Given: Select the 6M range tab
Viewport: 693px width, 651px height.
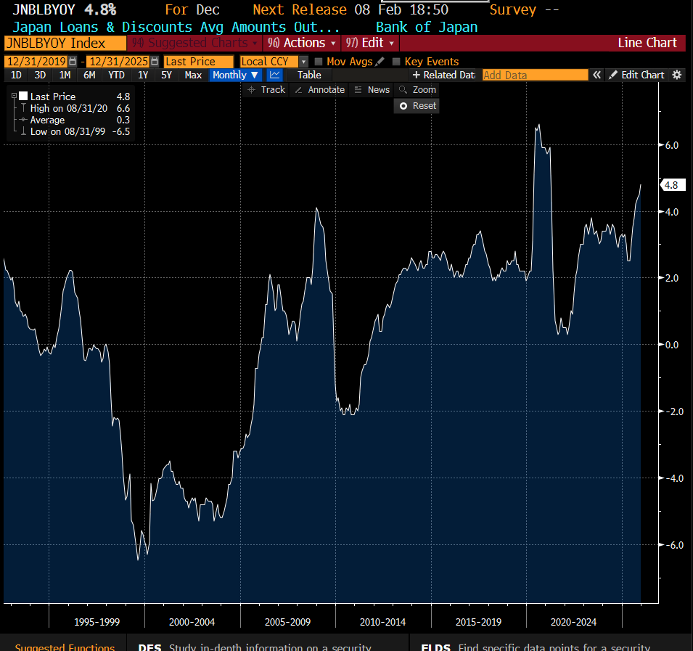Looking at the screenshot, I should coord(89,75).
